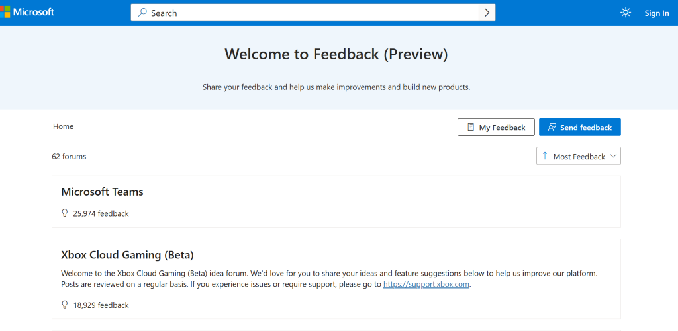Screen dimensions: 678x331
Task: Click Sign In
Action: pyautogui.click(x=656, y=13)
